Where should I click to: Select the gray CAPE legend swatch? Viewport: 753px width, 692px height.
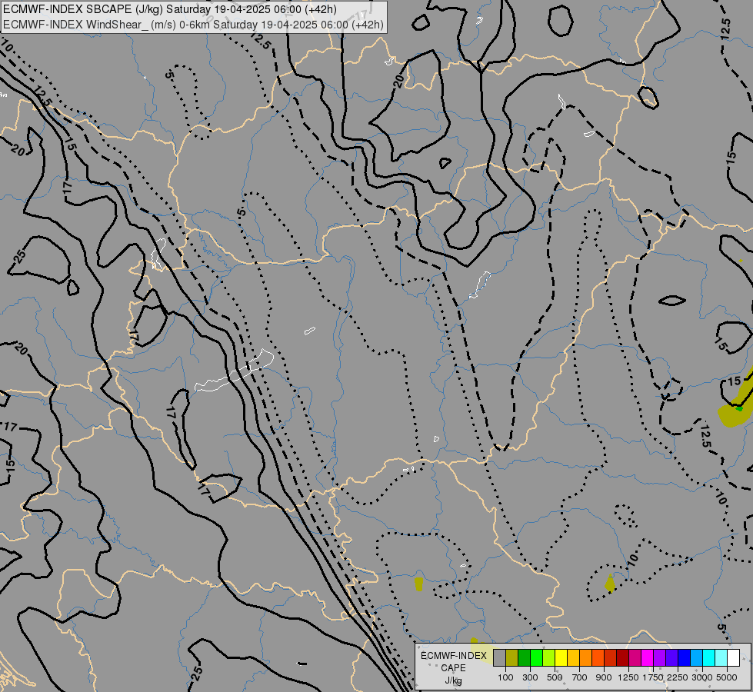coord(499,658)
